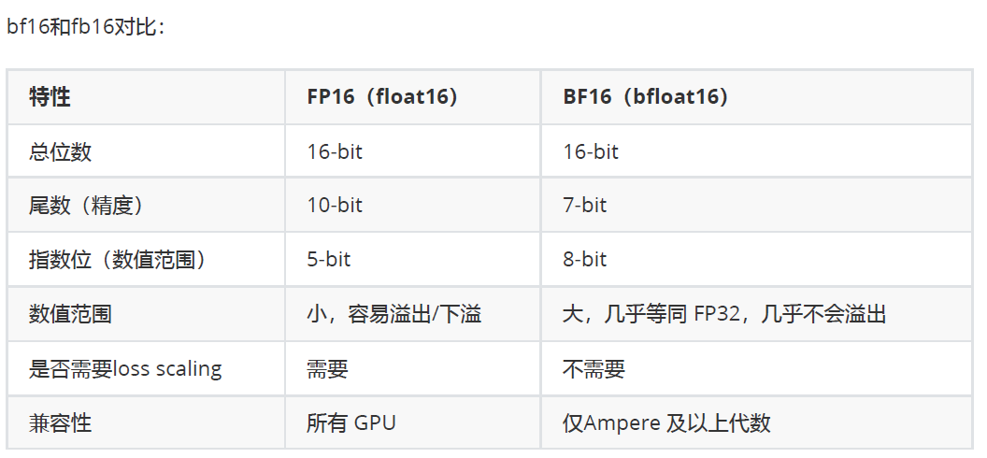
Task: Click the 尾数（精度）row label
Action: pyautogui.click(x=146, y=205)
